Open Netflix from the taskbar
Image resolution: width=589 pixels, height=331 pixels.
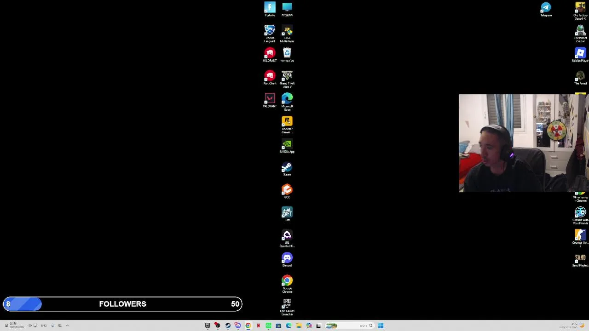click(x=258, y=325)
